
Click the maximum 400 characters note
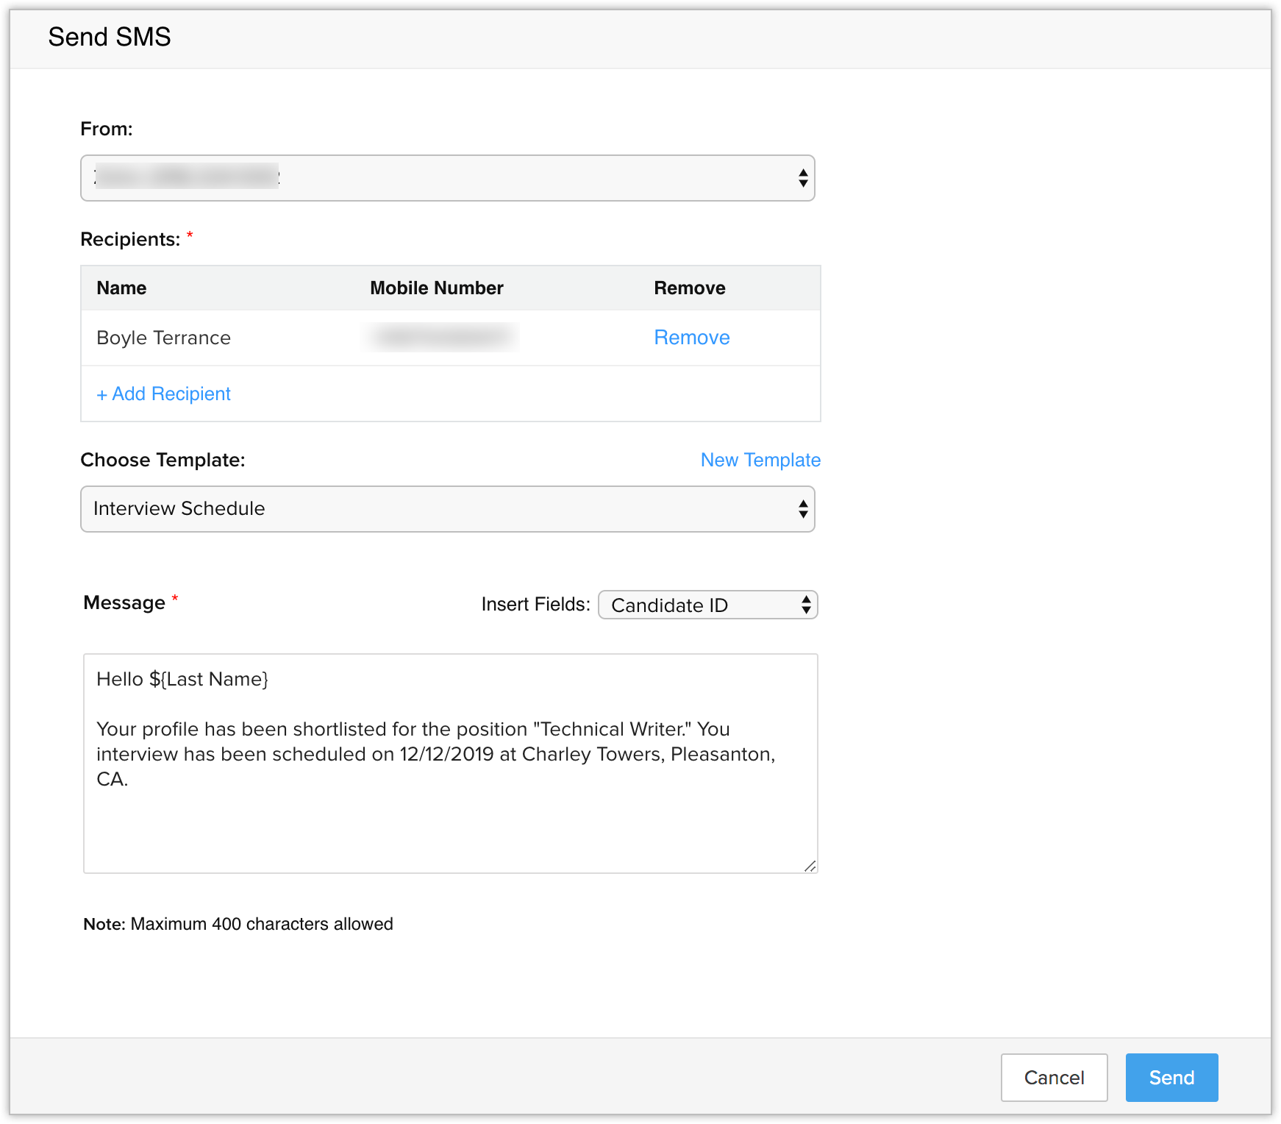pos(238,924)
